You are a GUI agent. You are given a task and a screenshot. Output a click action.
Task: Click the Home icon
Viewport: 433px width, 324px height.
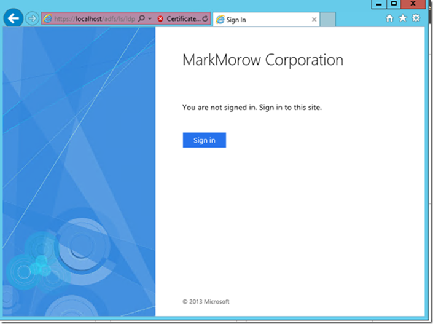(389, 18)
